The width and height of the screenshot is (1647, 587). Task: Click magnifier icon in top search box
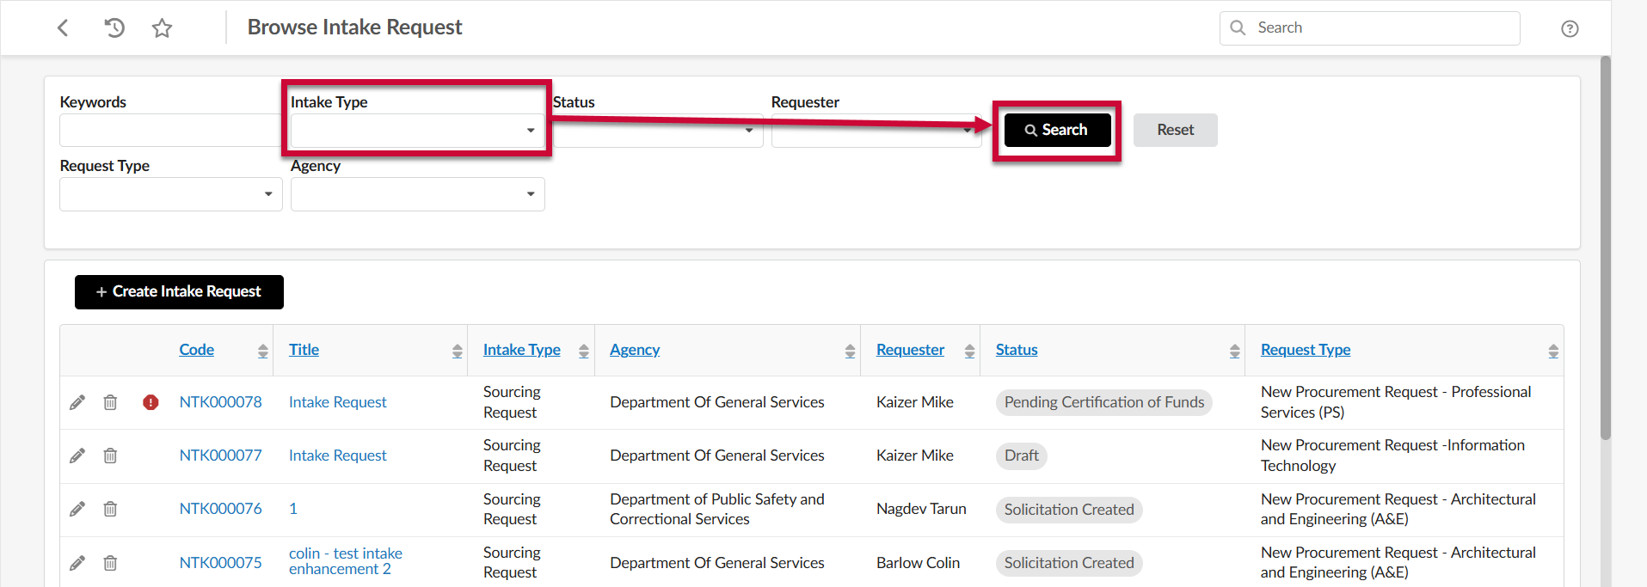1238,28
